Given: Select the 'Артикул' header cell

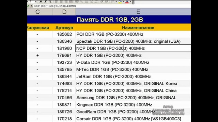Looking at the screenshot, I should pyautogui.click(x=64, y=27).
